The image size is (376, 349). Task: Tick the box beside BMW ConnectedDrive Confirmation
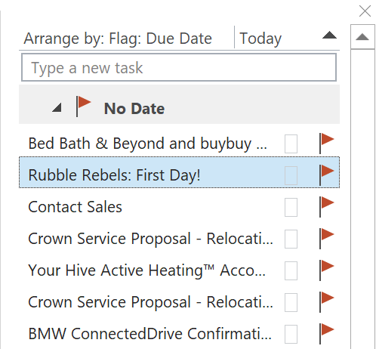(291, 334)
